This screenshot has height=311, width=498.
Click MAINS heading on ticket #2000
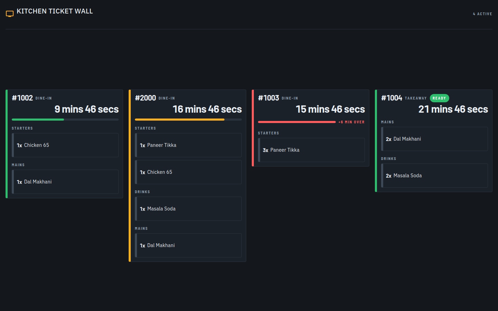141,228
